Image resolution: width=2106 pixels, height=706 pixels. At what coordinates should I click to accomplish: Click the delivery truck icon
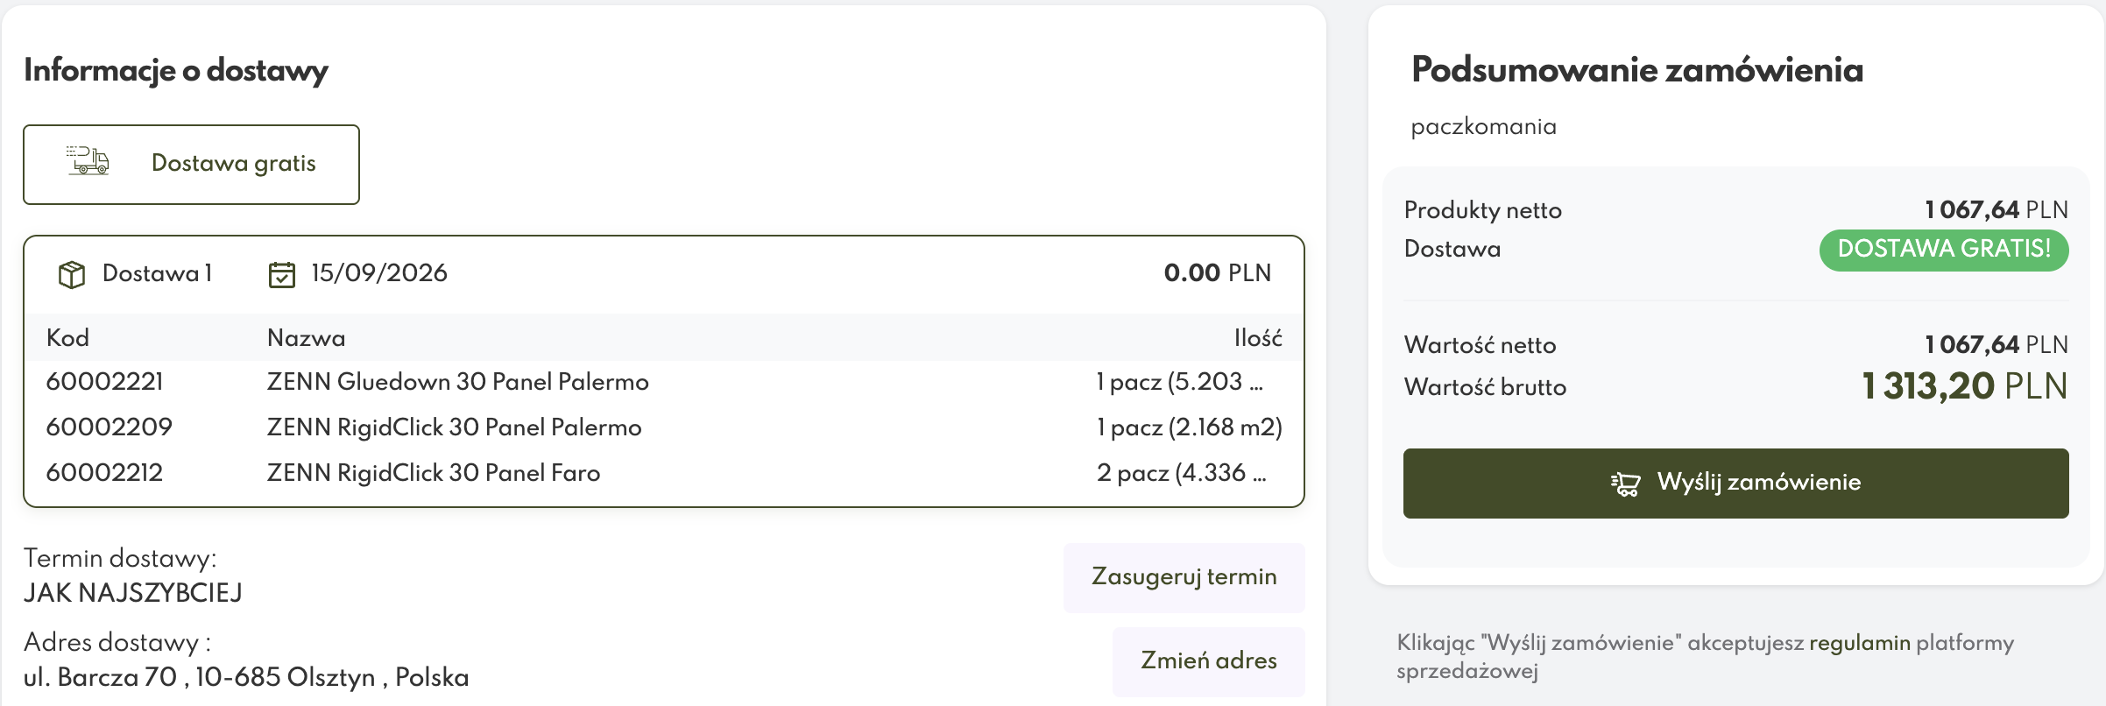tap(88, 161)
